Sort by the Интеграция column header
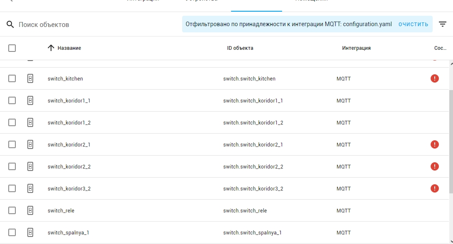This screenshot has width=453, height=244. [356, 48]
